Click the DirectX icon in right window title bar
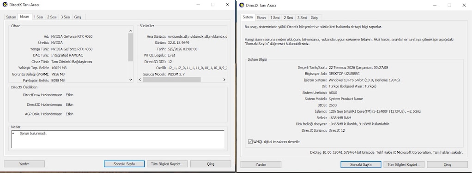Viewport: 473px width, 174px height. (x=242, y=5)
